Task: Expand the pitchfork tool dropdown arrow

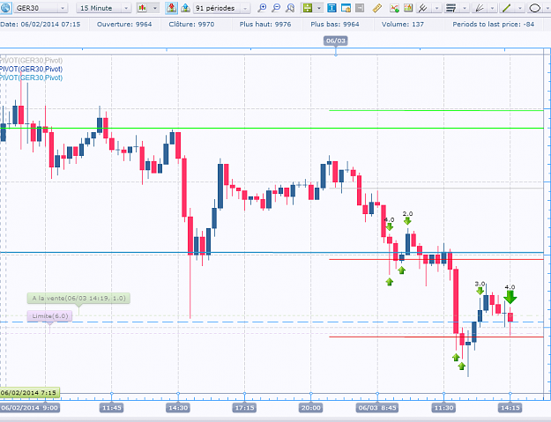Action: 436,8
